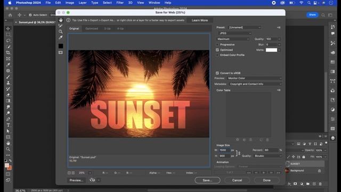Select the Brush tool
341x192 pixels.
pyautogui.click(x=8, y=77)
